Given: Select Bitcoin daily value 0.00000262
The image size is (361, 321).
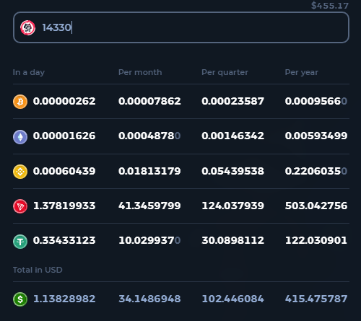Looking at the screenshot, I should pyautogui.click(x=64, y=101).
